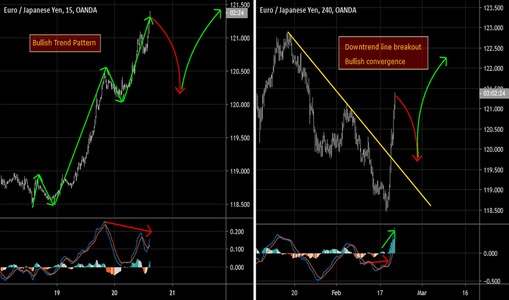Click 119.000 on the 15-minute chart price axis
Viewport: 509px width, 300px height.
coord(240,171)
